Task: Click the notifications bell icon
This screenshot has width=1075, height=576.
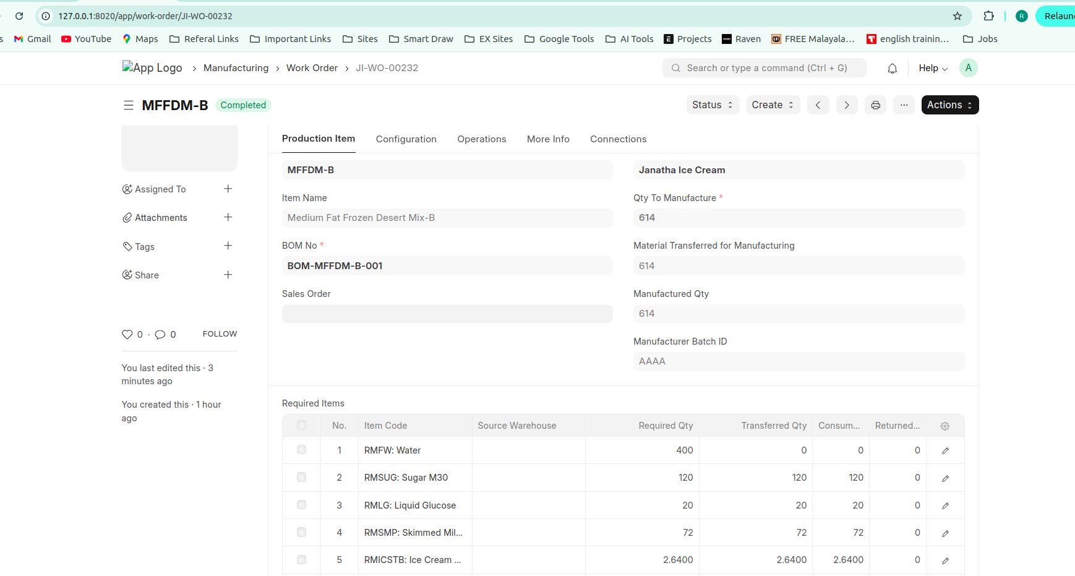Action: 892,69
